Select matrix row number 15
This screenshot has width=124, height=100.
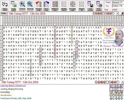click(1, 78)
